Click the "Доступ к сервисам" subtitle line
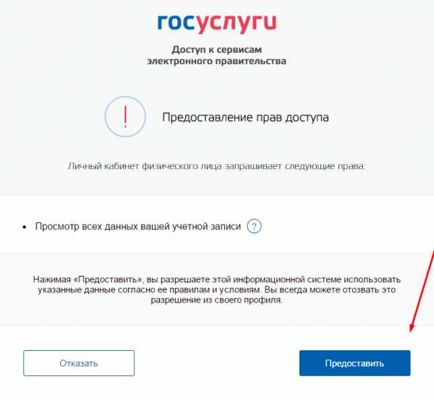 click(217, 50)
